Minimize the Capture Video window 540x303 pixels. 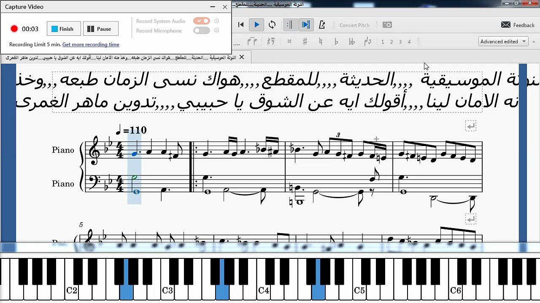click(213, 7)
